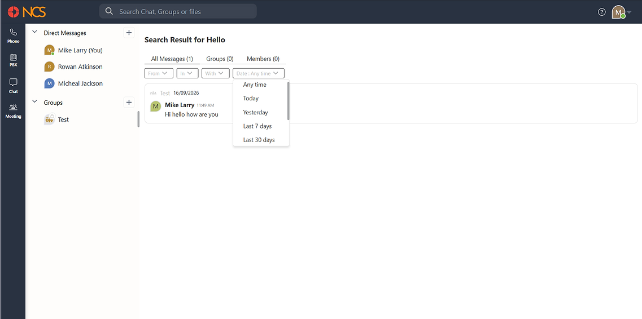This screenshot has width=642, height=319.
Task: Collapse the Groups section
Action: click(x=35, y=102)
